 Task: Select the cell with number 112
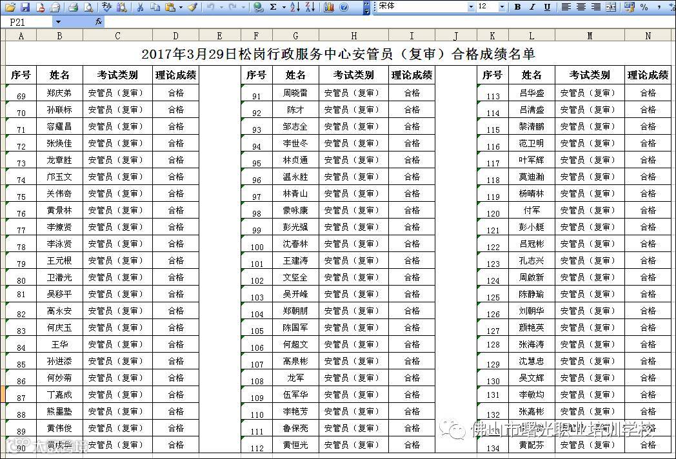(257, 445)
